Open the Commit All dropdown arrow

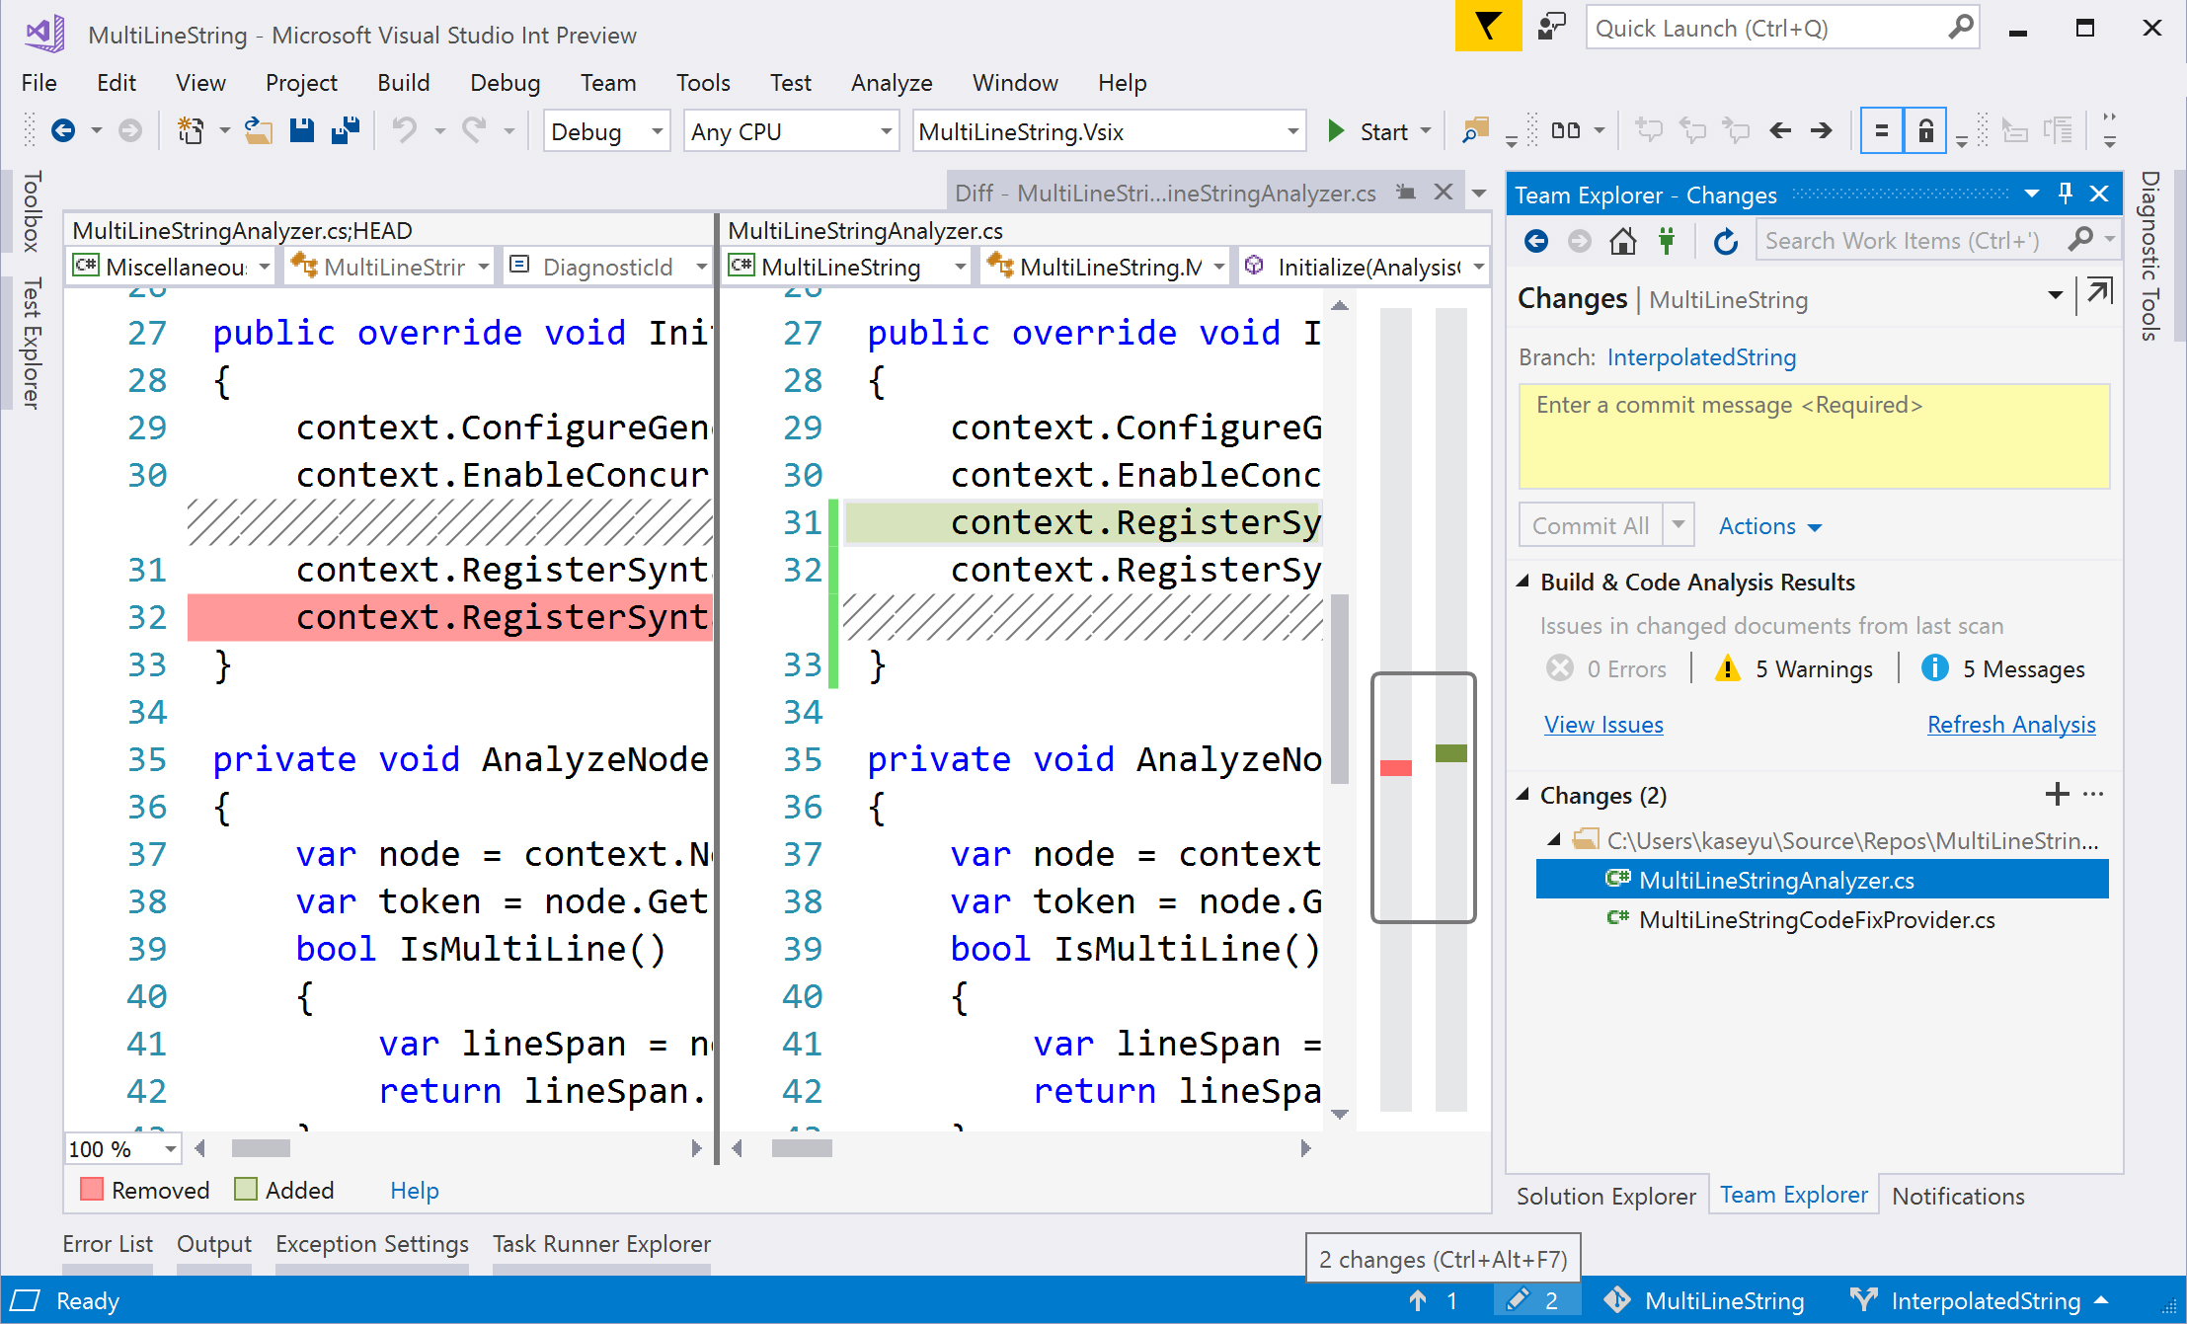coord(1680,523)
